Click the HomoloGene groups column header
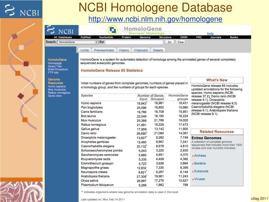The image size is (269, 202). (x=178, y=97)
